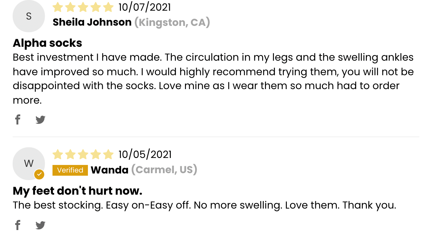Image resolution: width=432 pixels, height=237 pixels.
Task: Click the W avatar of Wanda
Action: coord(29,164)
